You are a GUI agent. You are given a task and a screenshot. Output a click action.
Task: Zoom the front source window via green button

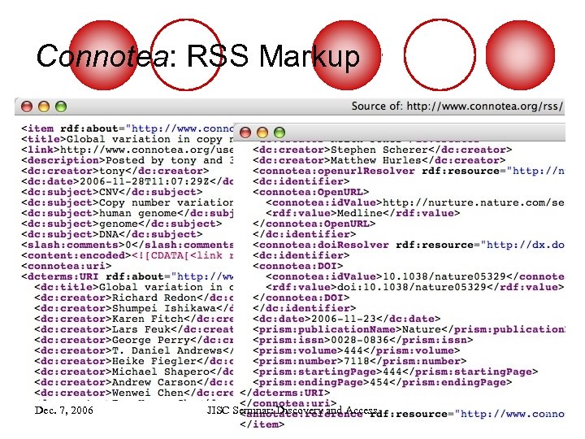279,133
